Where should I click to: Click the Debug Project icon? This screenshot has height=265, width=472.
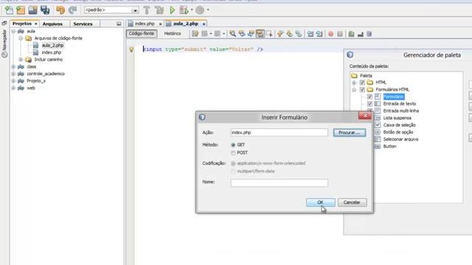(x=184, y=10)
